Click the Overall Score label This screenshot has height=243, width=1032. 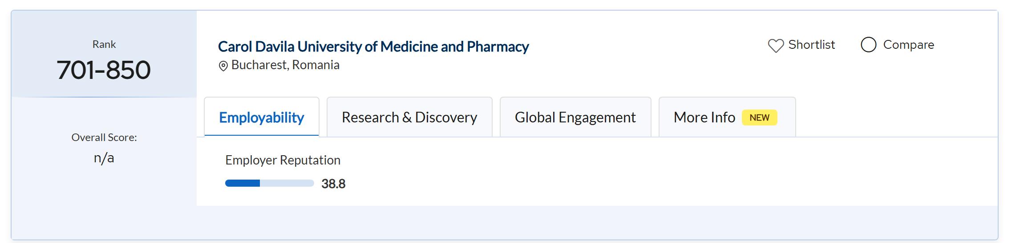[x=104, y=137]
